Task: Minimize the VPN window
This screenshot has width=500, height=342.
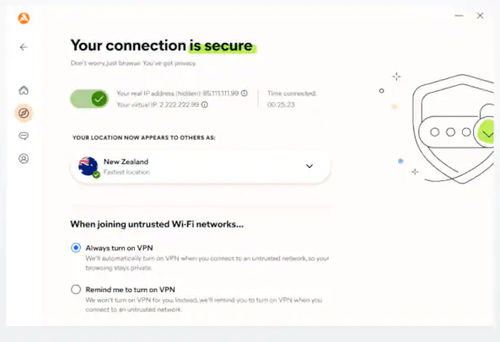Action: tap(459, 15)
